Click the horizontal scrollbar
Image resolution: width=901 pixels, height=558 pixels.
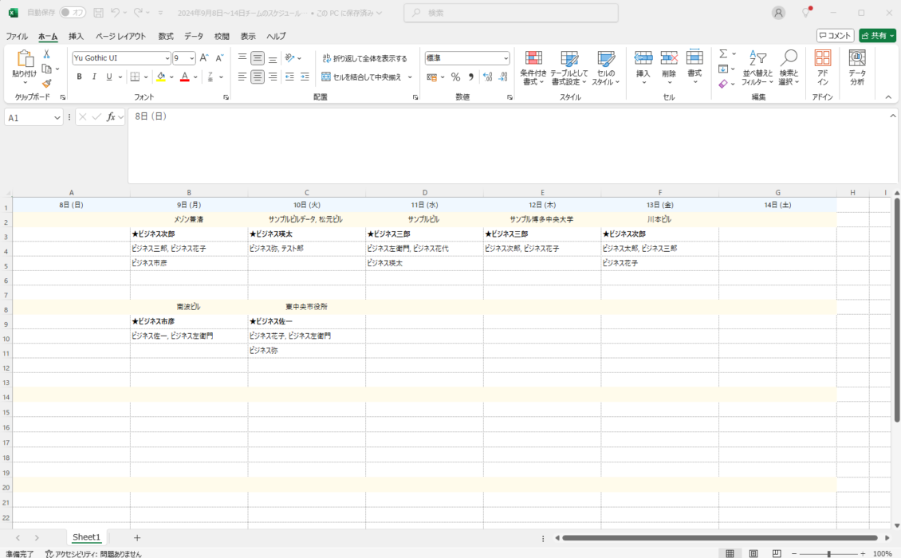pyautogui.click(x=720, y=538)
